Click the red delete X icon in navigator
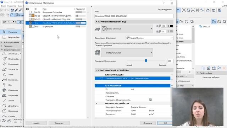Viewport: 227px width, 128px height. 225,68
